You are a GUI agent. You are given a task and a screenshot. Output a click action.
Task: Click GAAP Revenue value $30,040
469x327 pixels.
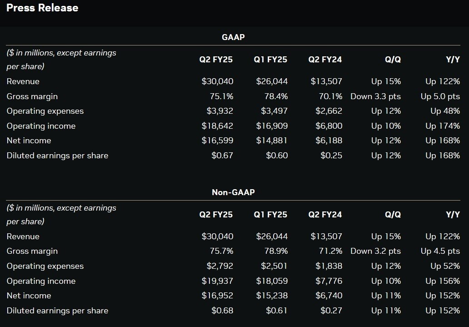(217, 81)
